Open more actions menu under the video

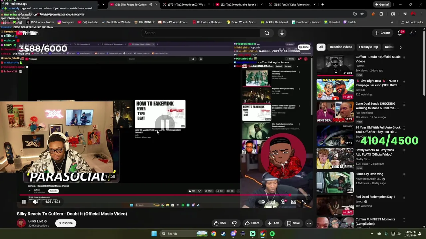309,223
